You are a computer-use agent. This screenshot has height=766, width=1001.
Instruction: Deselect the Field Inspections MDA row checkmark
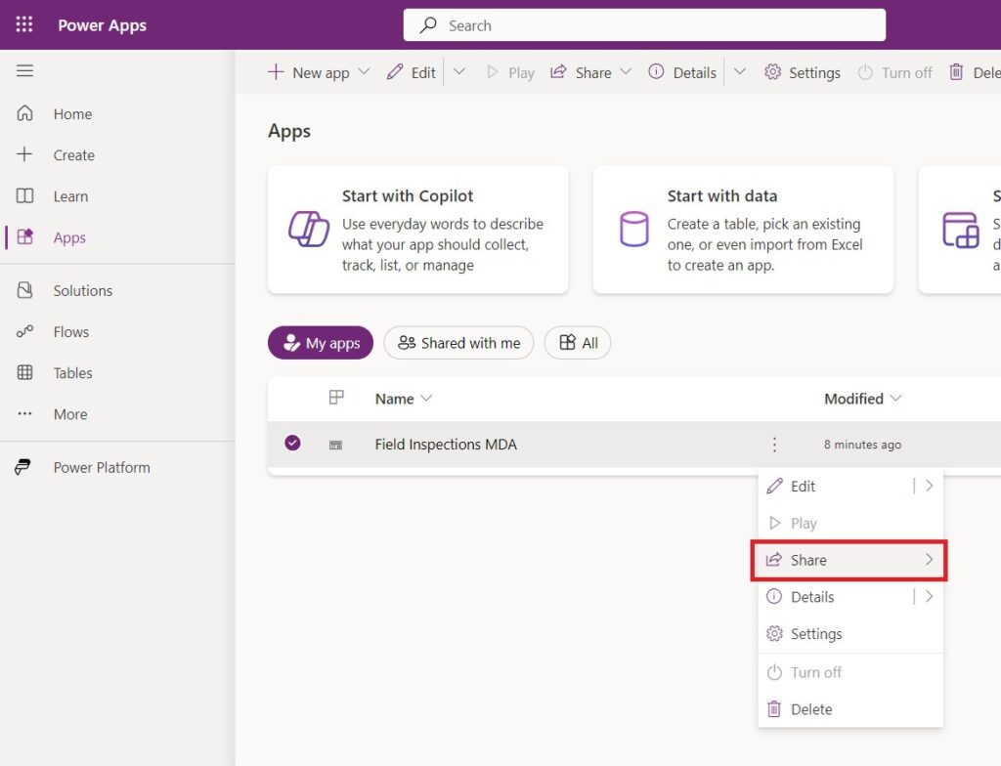292,443
